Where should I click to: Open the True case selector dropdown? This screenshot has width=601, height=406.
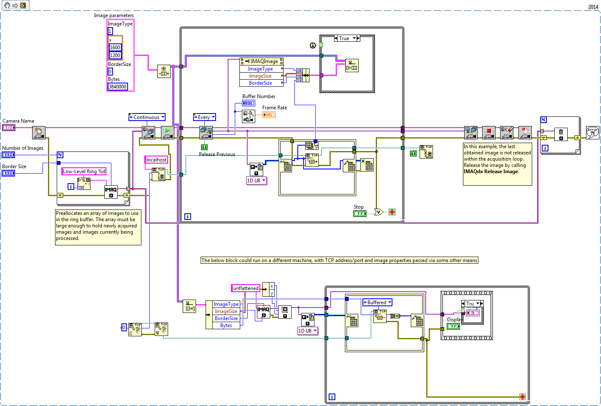pos(355,38)
